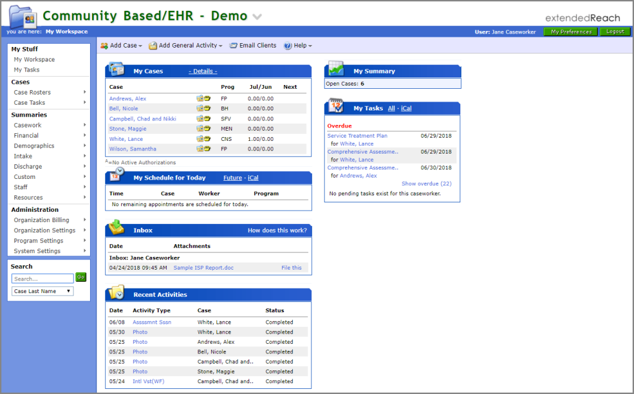Expand the Case Rosters submenu

[84, 92]
